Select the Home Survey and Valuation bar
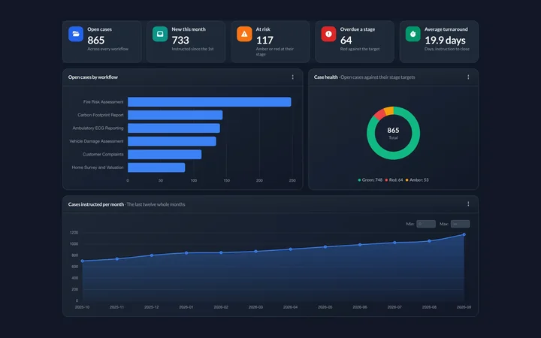The width and height of the screenshot is (541, 338). click(156, 167)
